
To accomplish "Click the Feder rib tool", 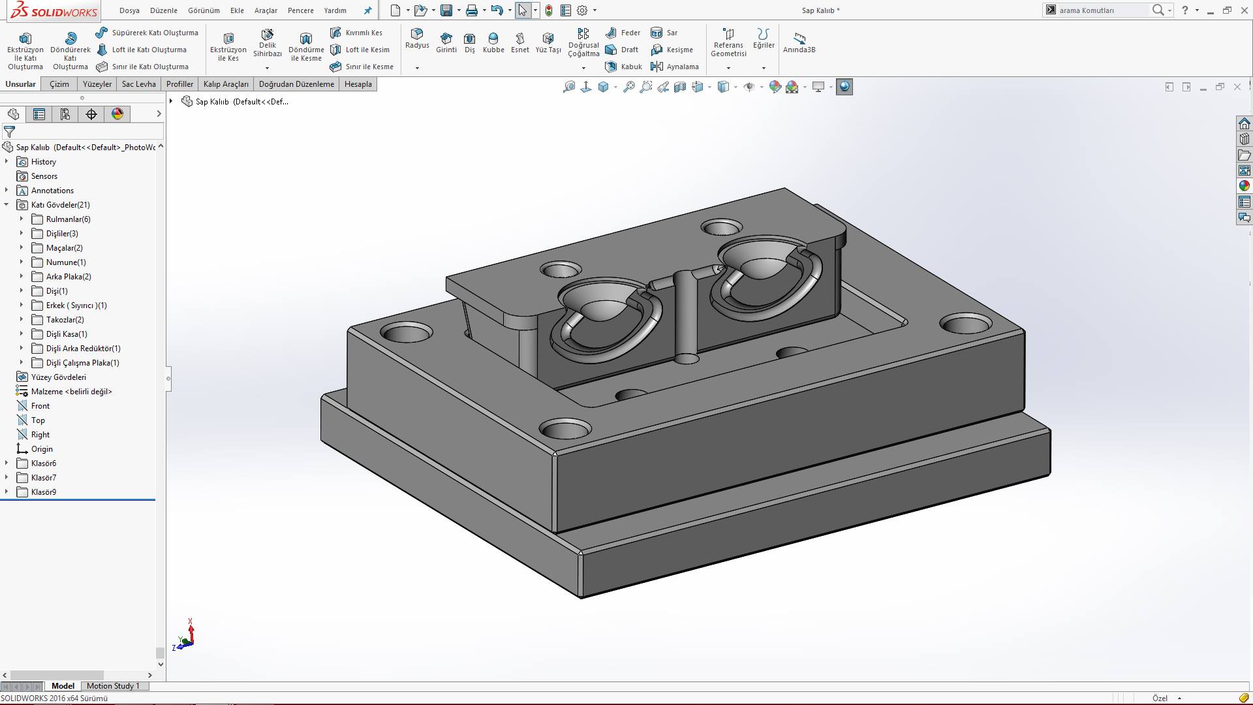I will click(623, 33).
